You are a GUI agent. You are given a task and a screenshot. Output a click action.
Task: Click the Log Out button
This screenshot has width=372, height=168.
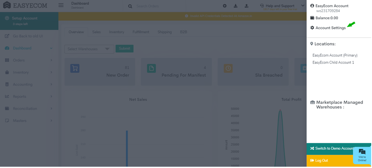(x=330, y=161)
